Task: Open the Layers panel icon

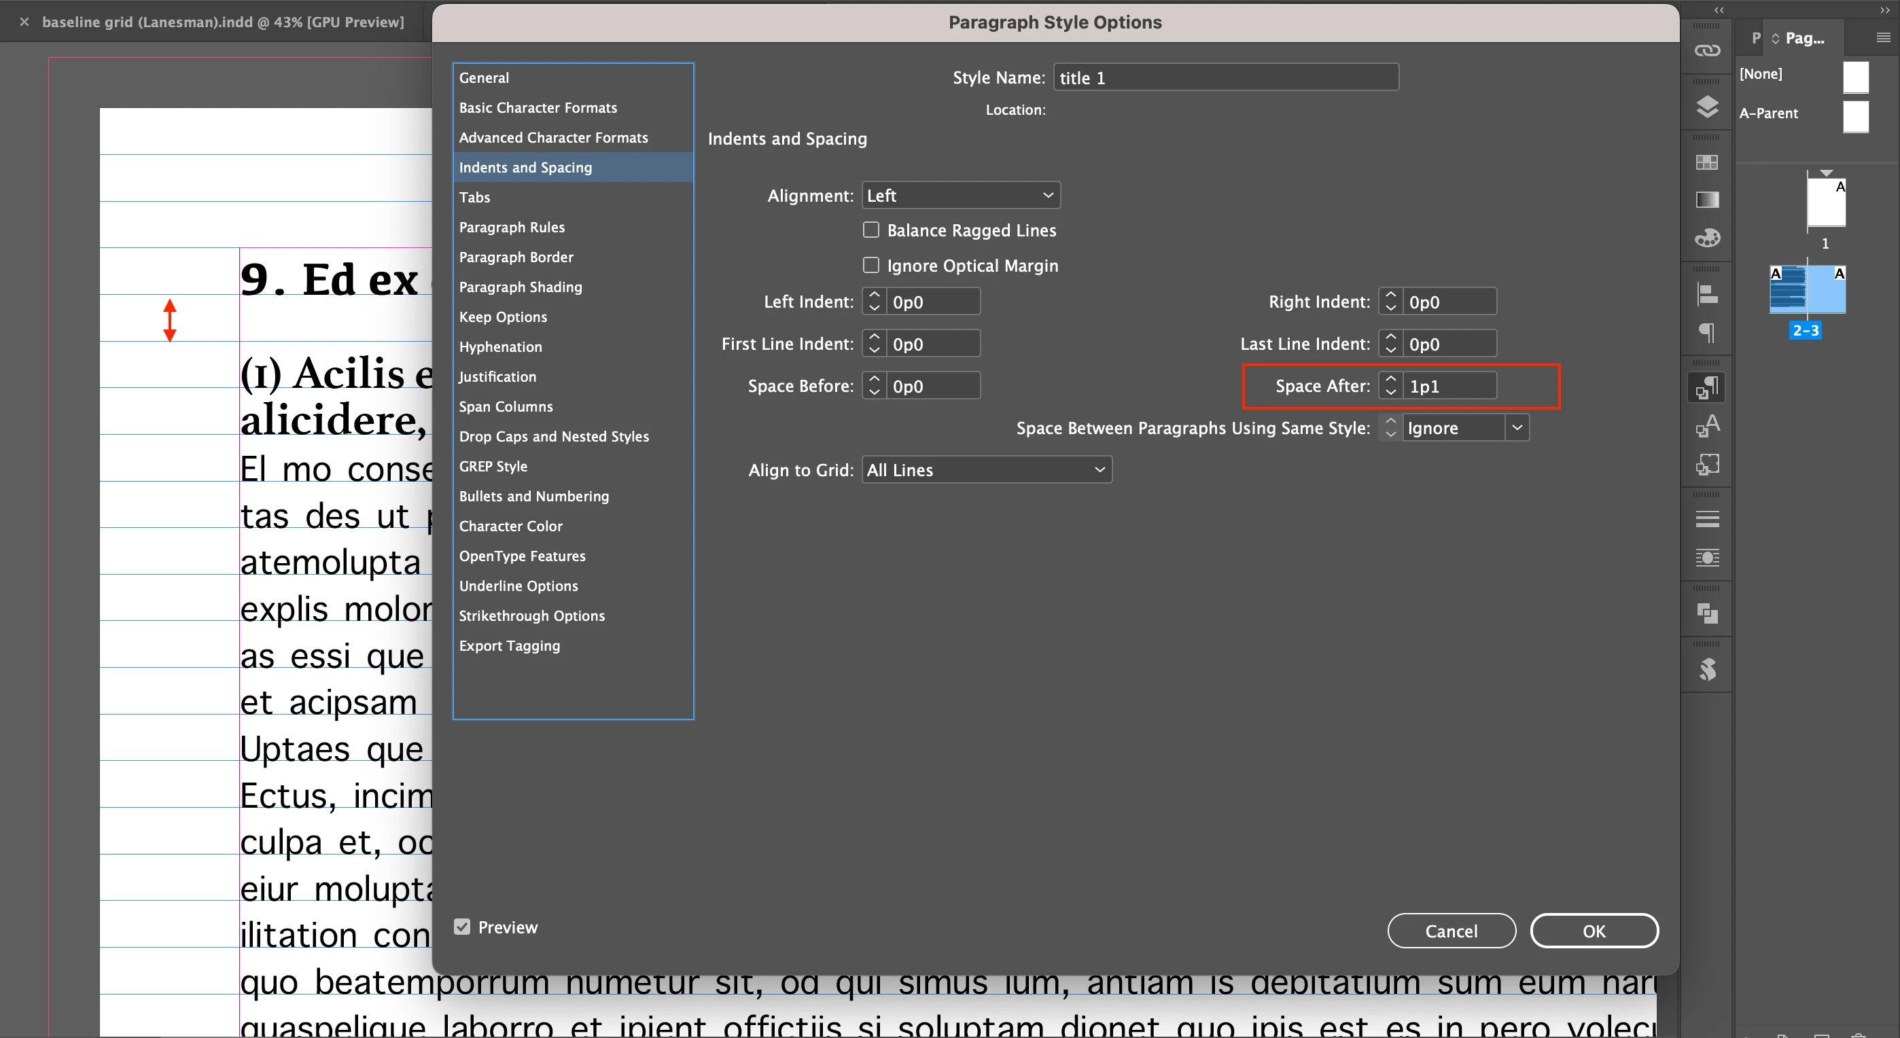Action: [x=1707, y=107]
